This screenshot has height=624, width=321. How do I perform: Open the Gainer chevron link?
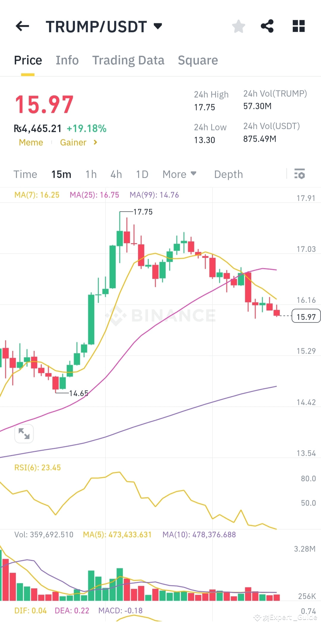(95, 142)
